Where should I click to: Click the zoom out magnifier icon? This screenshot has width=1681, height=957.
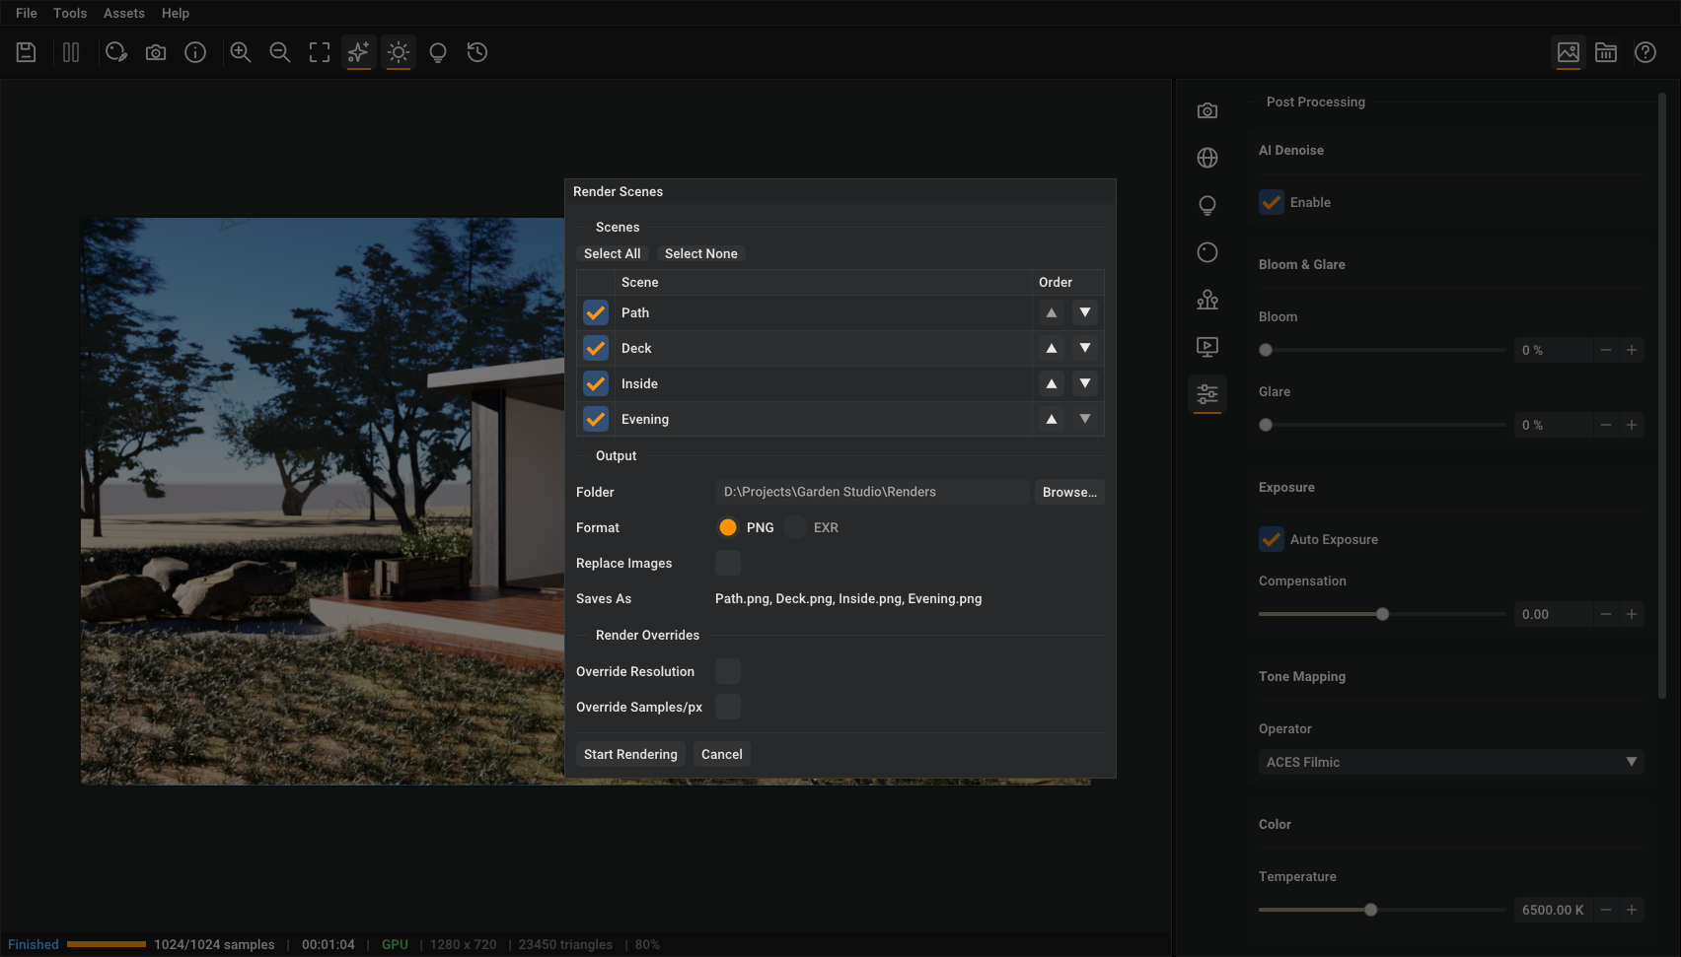[x=280, y=52]
